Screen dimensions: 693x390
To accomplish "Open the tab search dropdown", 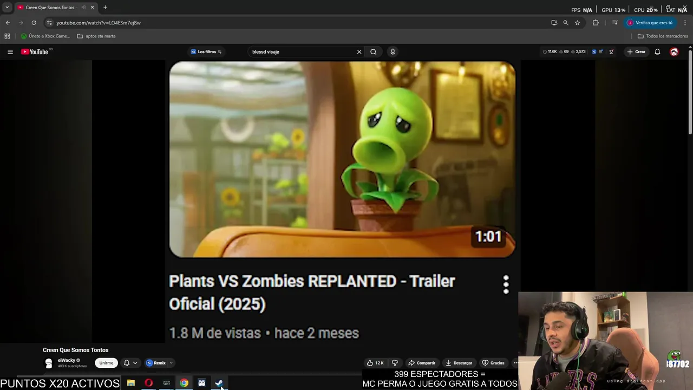I will coord(7,8).
